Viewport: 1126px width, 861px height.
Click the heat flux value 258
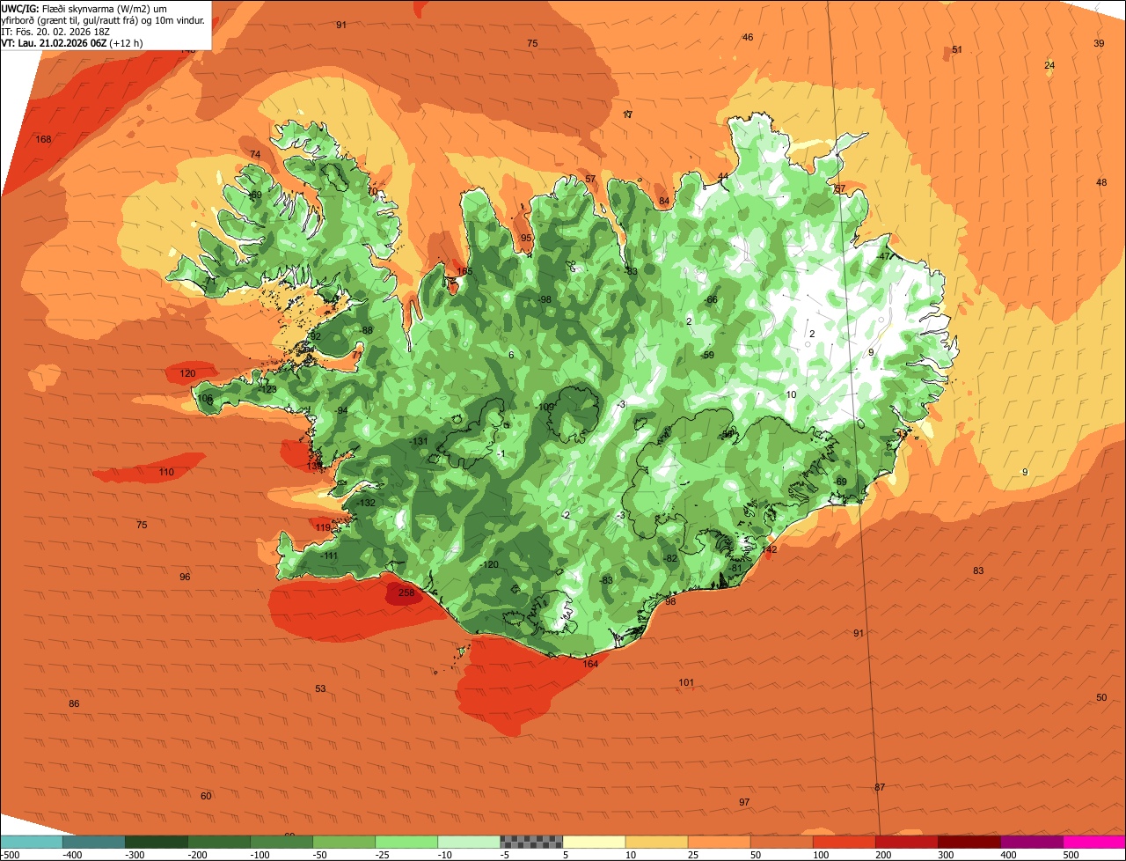click(x=406, y=592)
